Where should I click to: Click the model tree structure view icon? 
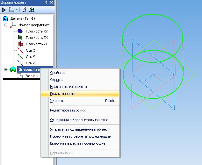coord(4,10)
